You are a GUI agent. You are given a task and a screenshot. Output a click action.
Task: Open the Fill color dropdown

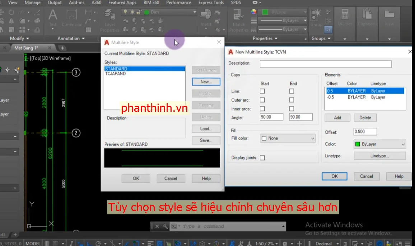pos(288,138)
